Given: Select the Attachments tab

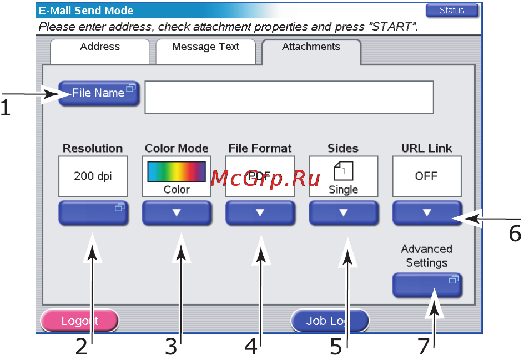Looking at the screenshot, I should (x=311, y=52).
